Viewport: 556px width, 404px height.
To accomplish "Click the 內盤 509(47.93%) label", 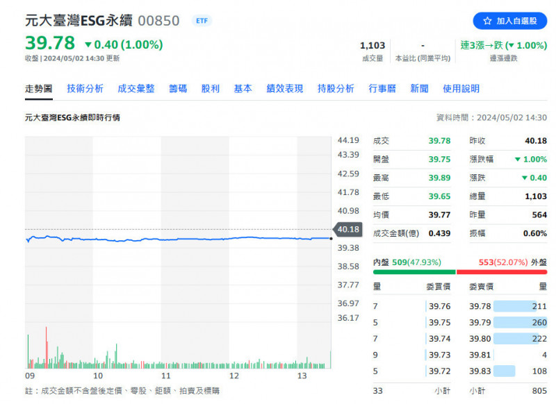I will point(407,262).
